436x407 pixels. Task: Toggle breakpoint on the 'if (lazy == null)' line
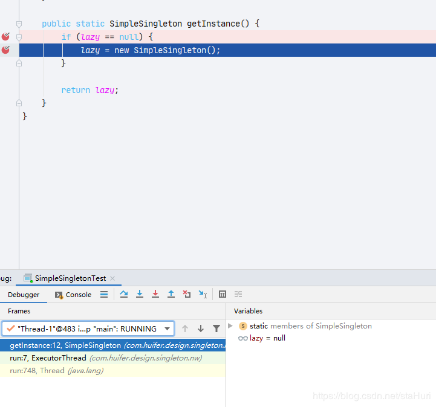(x=6, y=37)
